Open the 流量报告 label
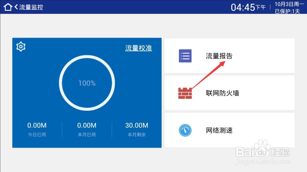Screen dimensions: 307x172 coord(219,56)
